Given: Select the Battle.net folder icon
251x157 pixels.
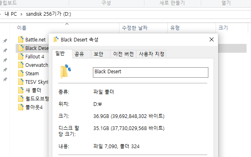Looking at the screenshot, I should (x=21, y=39).
